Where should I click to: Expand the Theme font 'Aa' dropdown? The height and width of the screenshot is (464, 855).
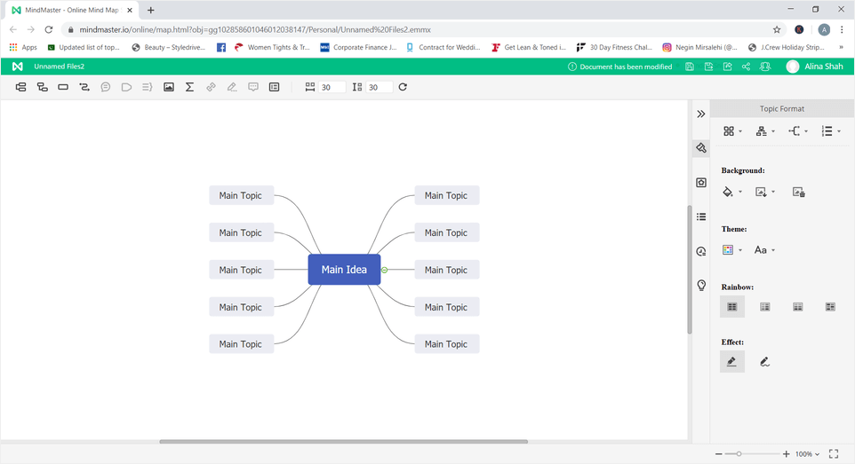click(764, 250)
